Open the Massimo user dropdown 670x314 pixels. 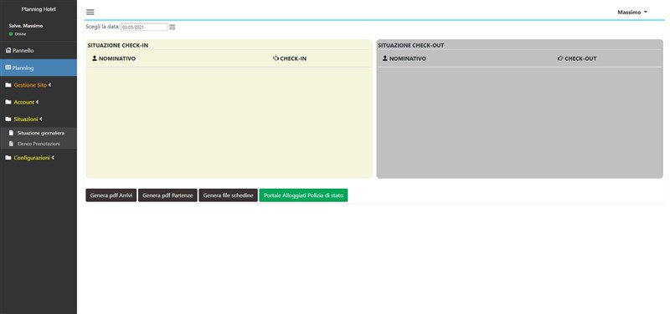632,13
